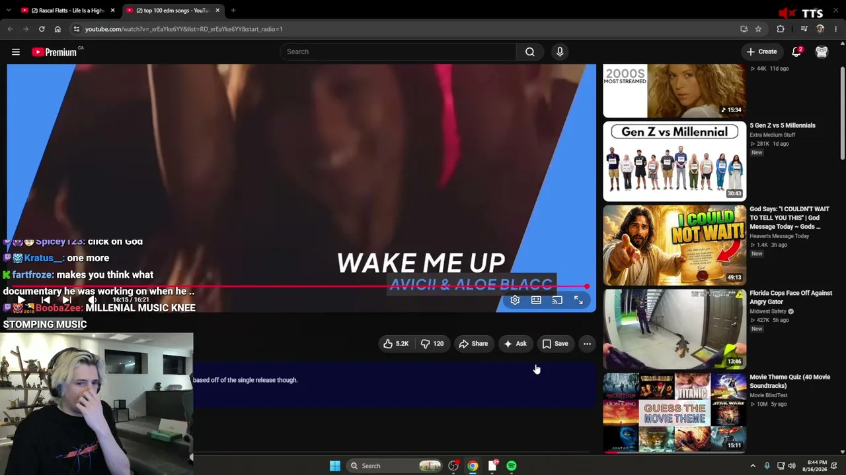Visit Heaven's Message Today channel

coord(779,236)
